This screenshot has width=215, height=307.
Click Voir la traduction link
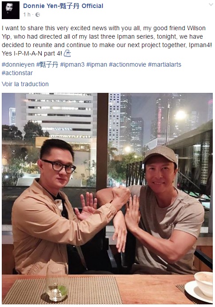[x=25, y=84]
